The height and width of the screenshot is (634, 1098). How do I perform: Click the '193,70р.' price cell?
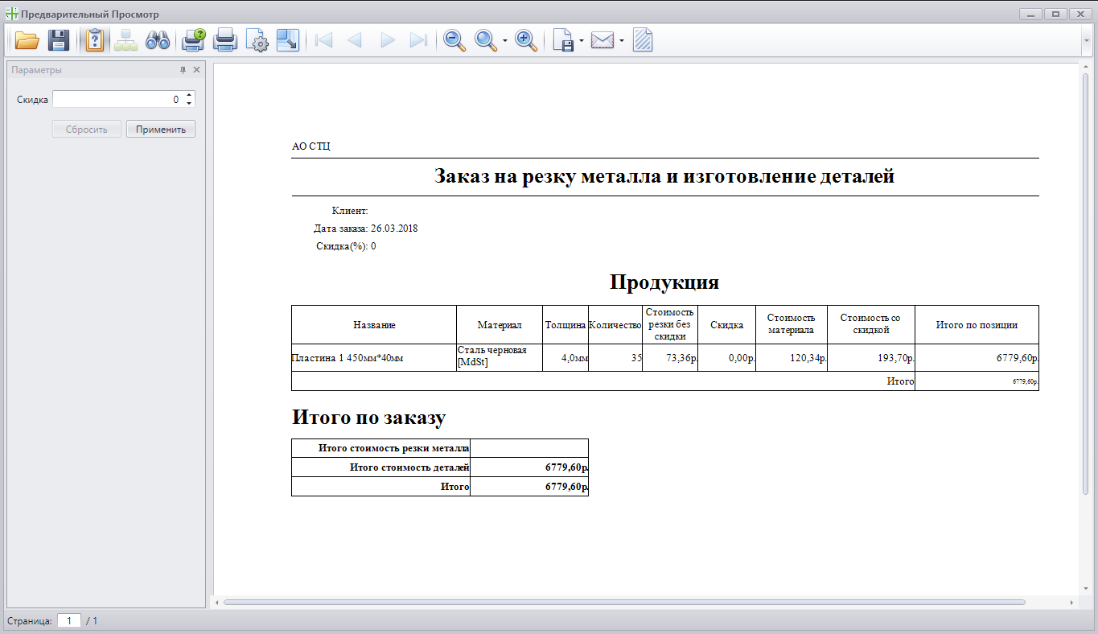pos(871,358)
